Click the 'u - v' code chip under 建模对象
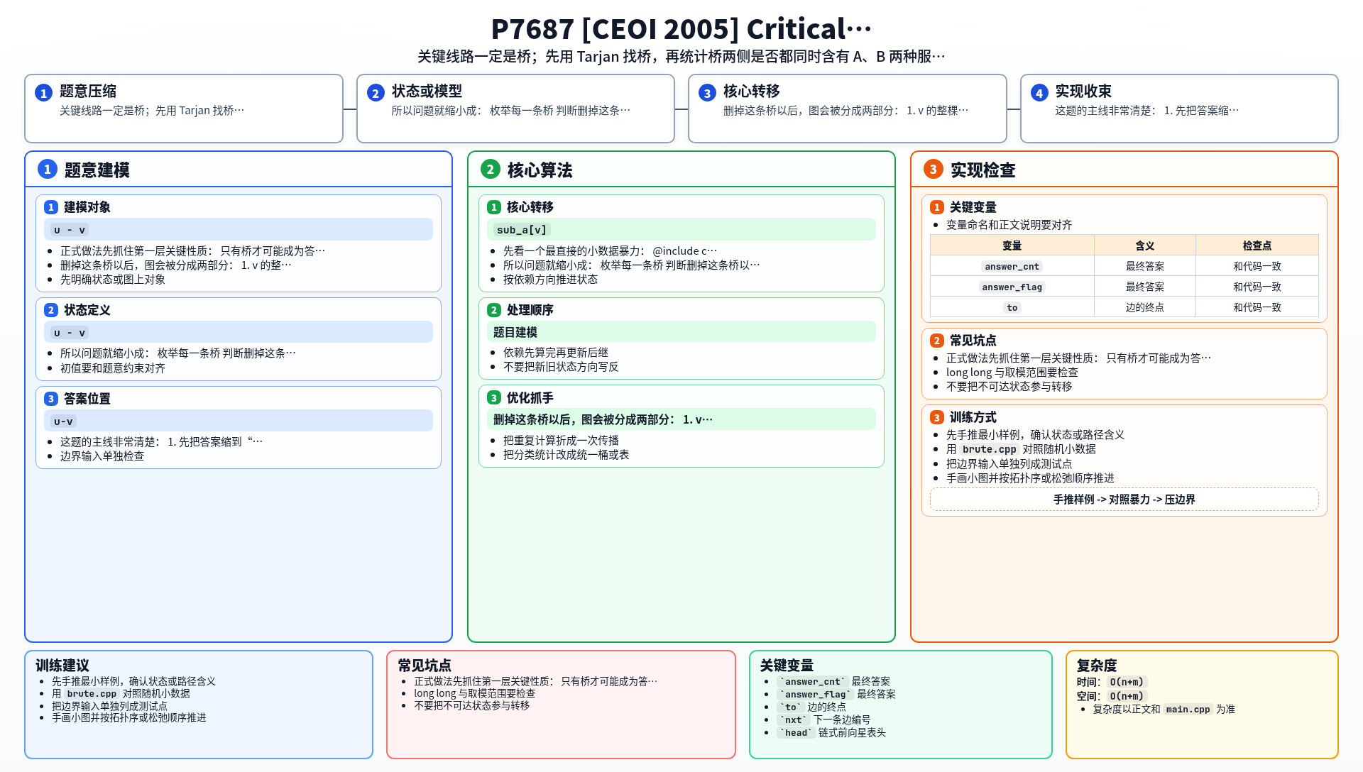The width and height of the screenshot is (1363, 772). pos(70,230)
